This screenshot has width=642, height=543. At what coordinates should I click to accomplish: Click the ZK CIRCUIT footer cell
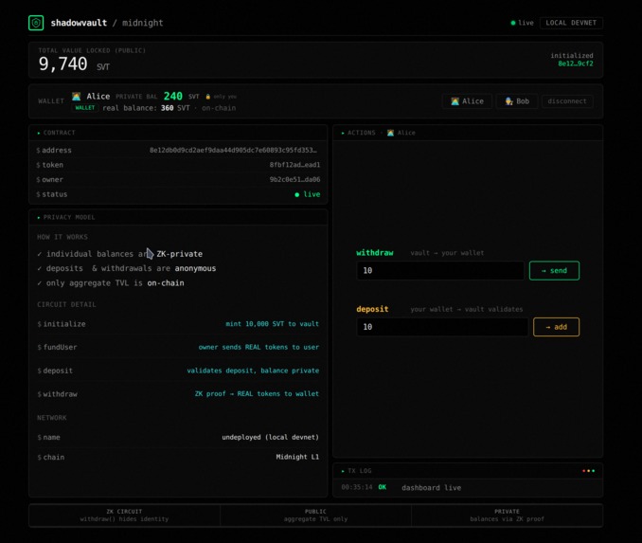point(124,516)
